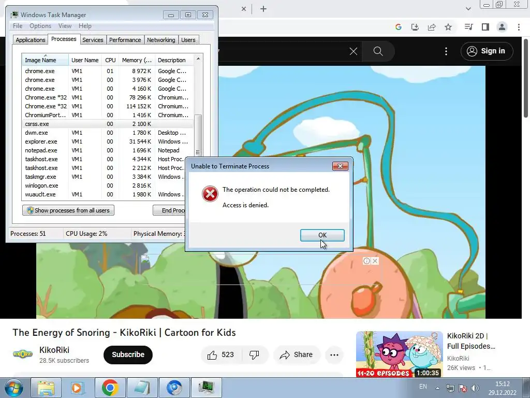
Task: Open YouTube settings three-dot menu
Action: click(446, 51)
